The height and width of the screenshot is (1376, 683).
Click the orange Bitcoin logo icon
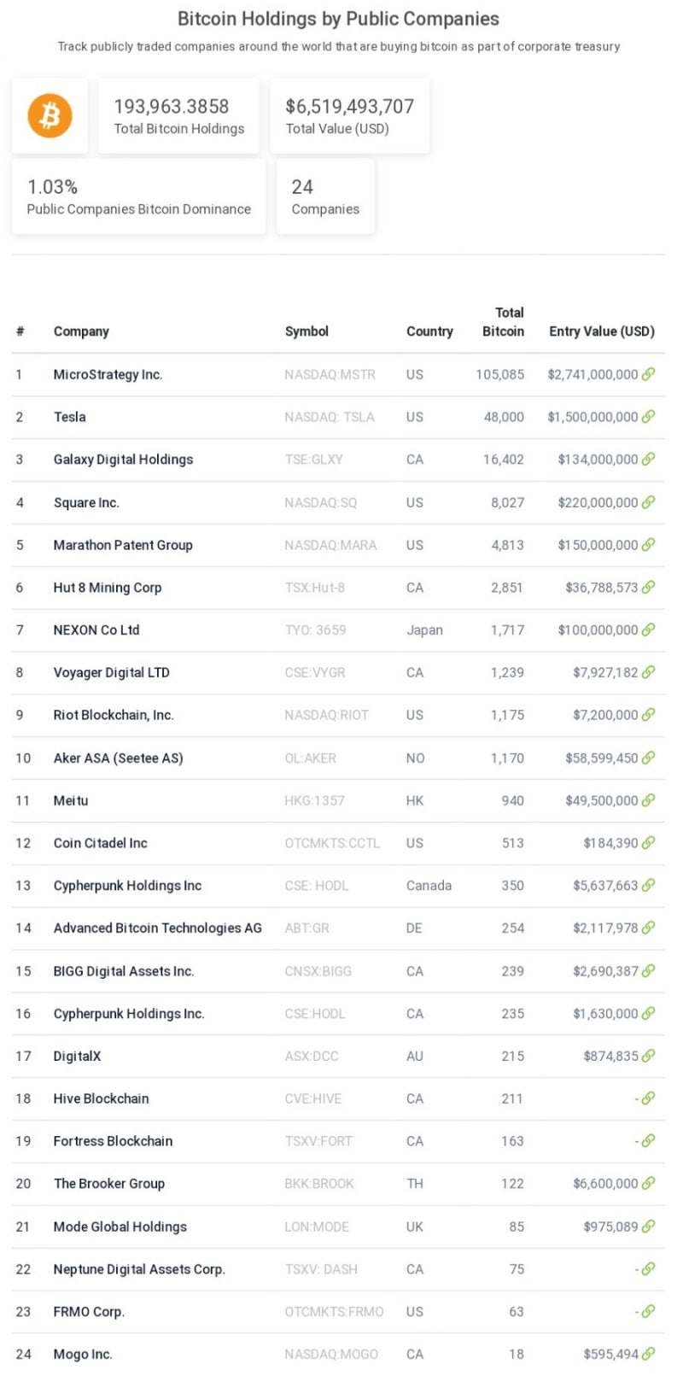tap(50, 116)
